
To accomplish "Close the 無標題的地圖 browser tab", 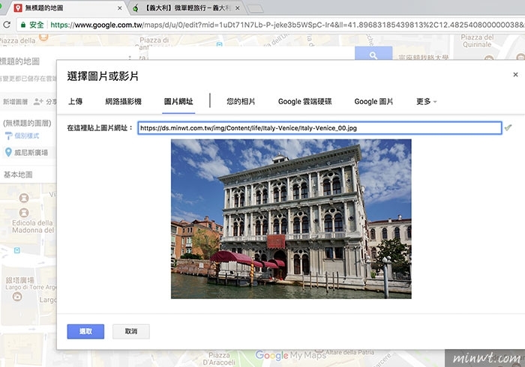I will click(121, 7).
